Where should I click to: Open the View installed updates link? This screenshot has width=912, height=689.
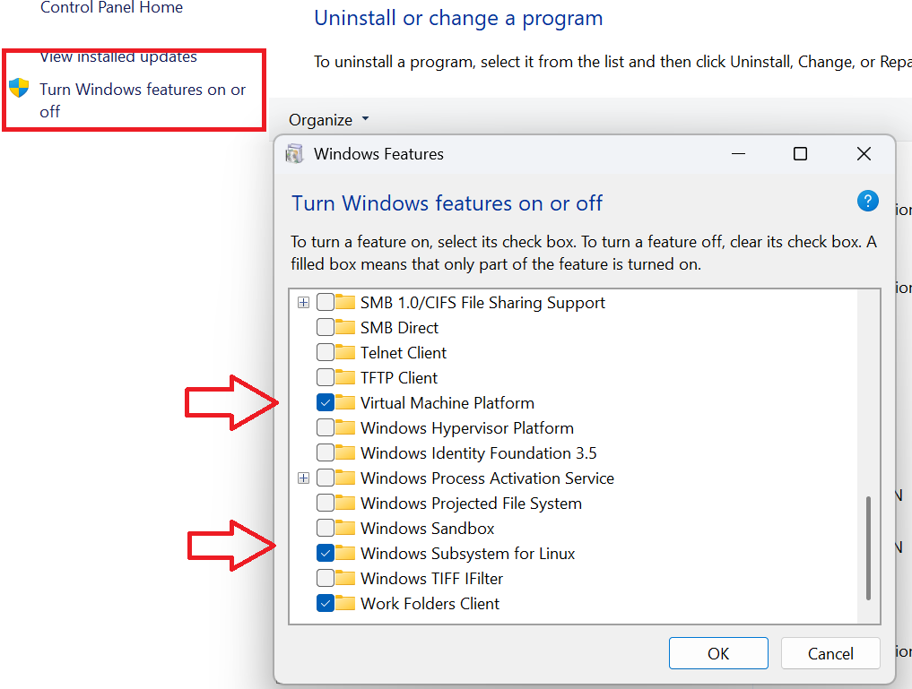pos(118,57)
